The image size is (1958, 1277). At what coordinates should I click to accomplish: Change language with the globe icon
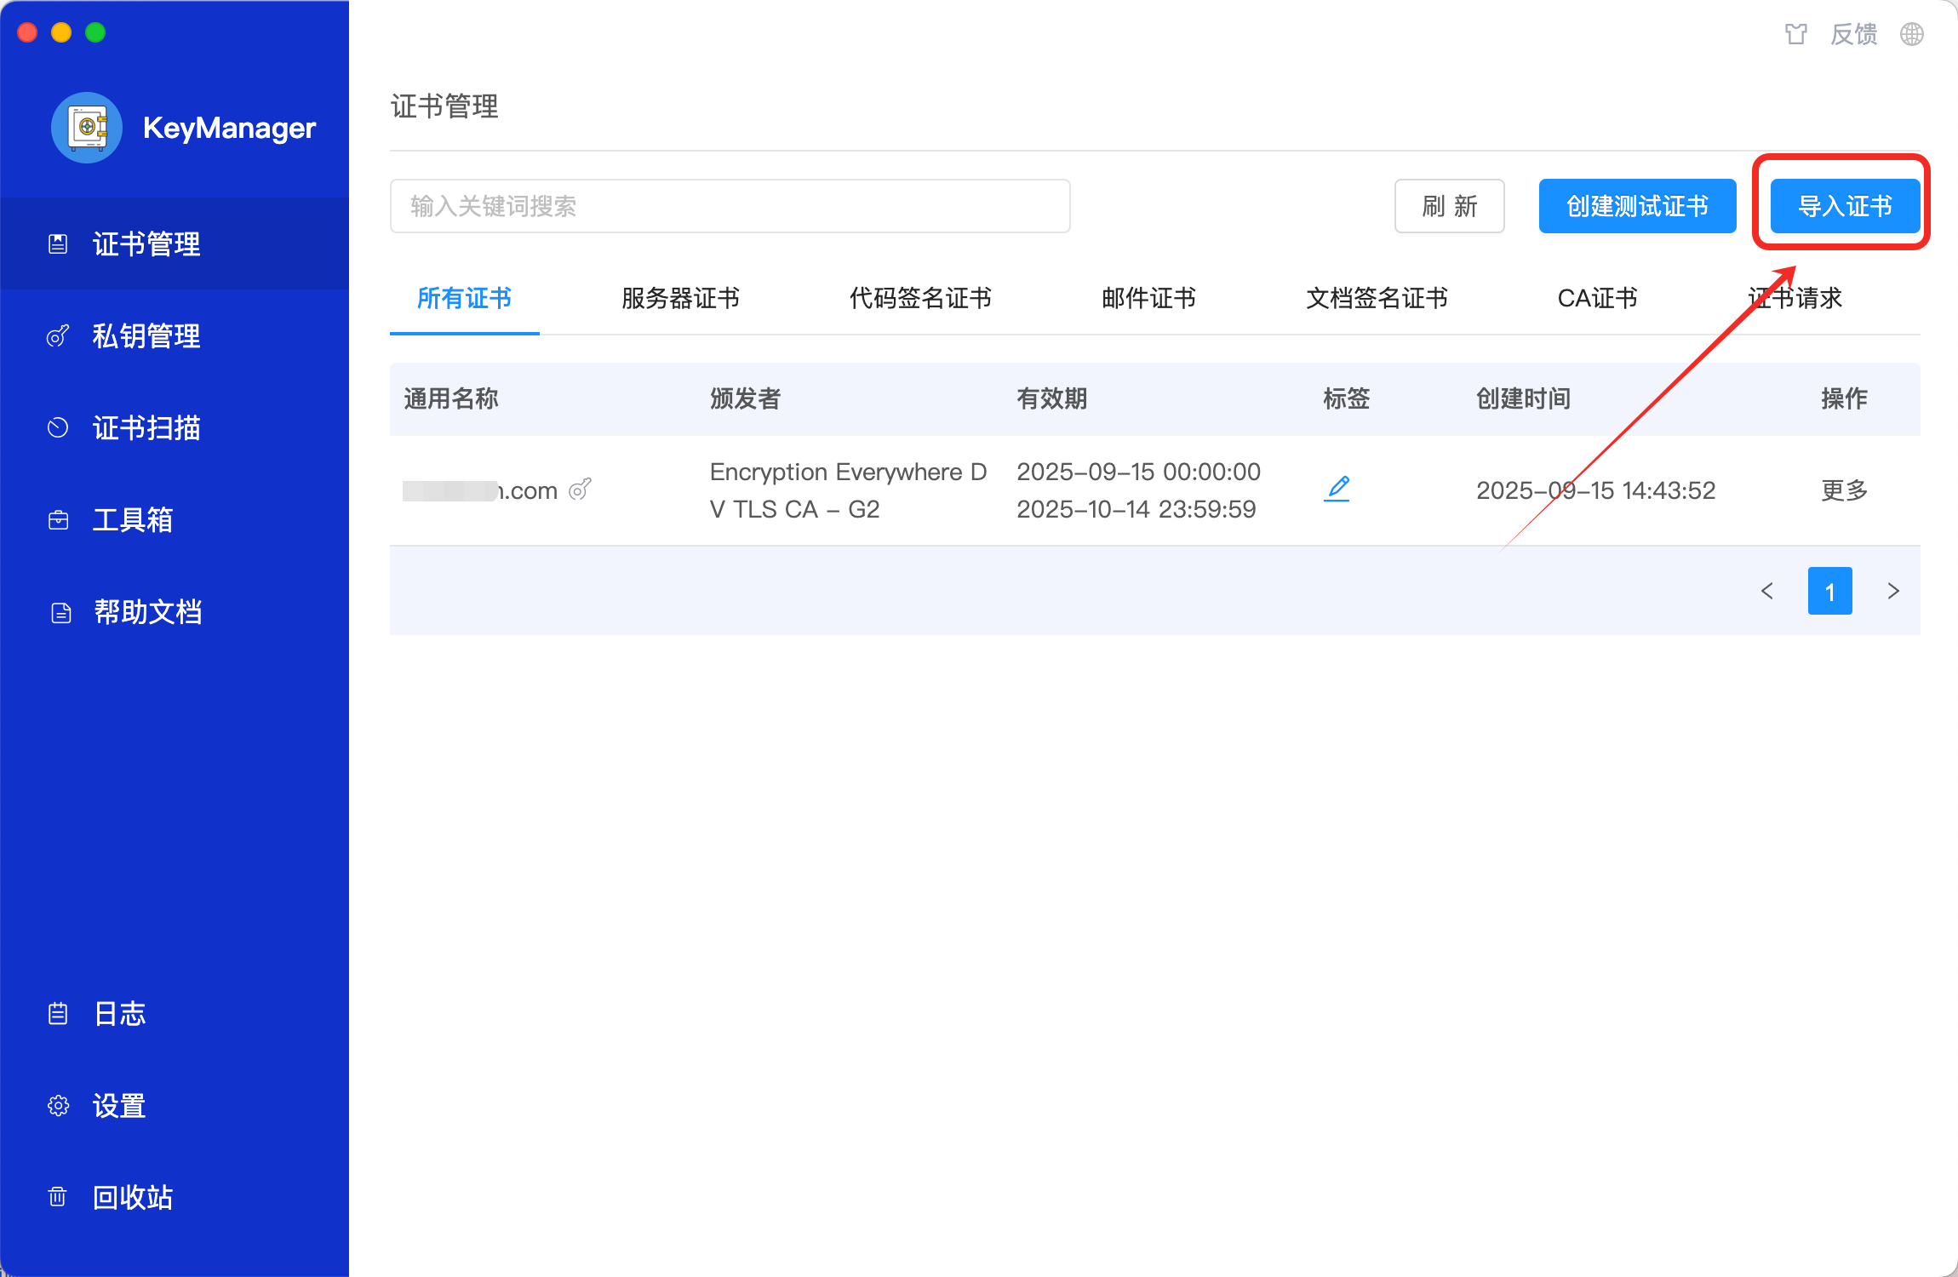coord(1911,34)
